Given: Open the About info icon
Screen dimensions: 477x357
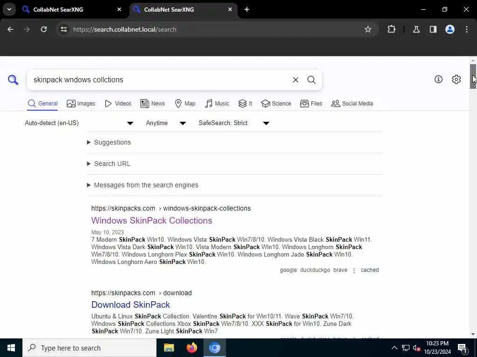Looking at the screenshot, I should 438,79.
